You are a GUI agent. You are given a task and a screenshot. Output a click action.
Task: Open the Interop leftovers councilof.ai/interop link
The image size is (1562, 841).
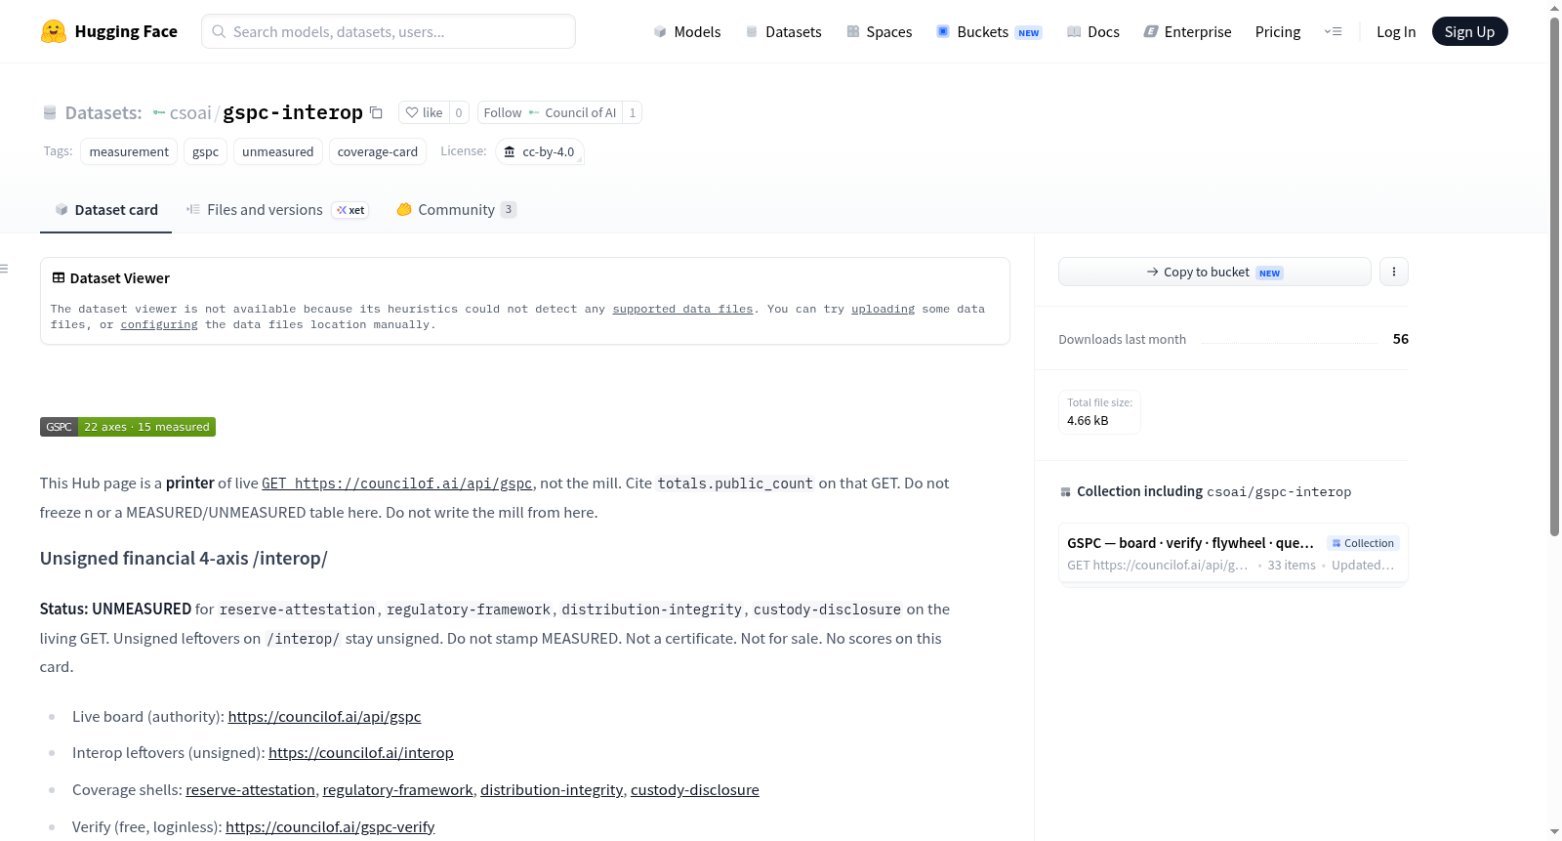tap(361, 753)
